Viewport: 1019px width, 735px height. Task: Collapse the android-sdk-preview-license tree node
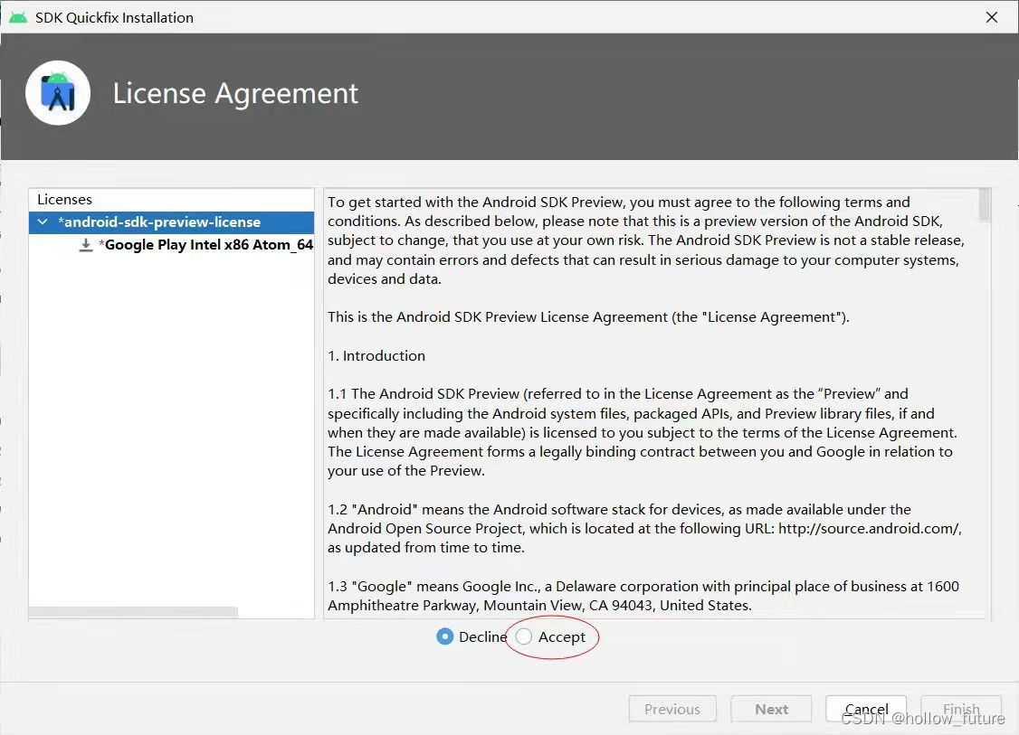tap(43, 222)
